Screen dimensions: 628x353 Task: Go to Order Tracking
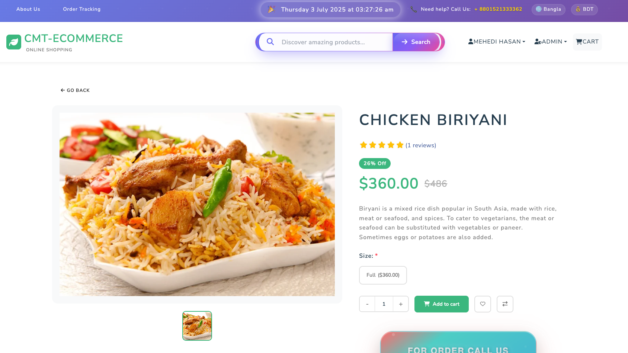82,9
